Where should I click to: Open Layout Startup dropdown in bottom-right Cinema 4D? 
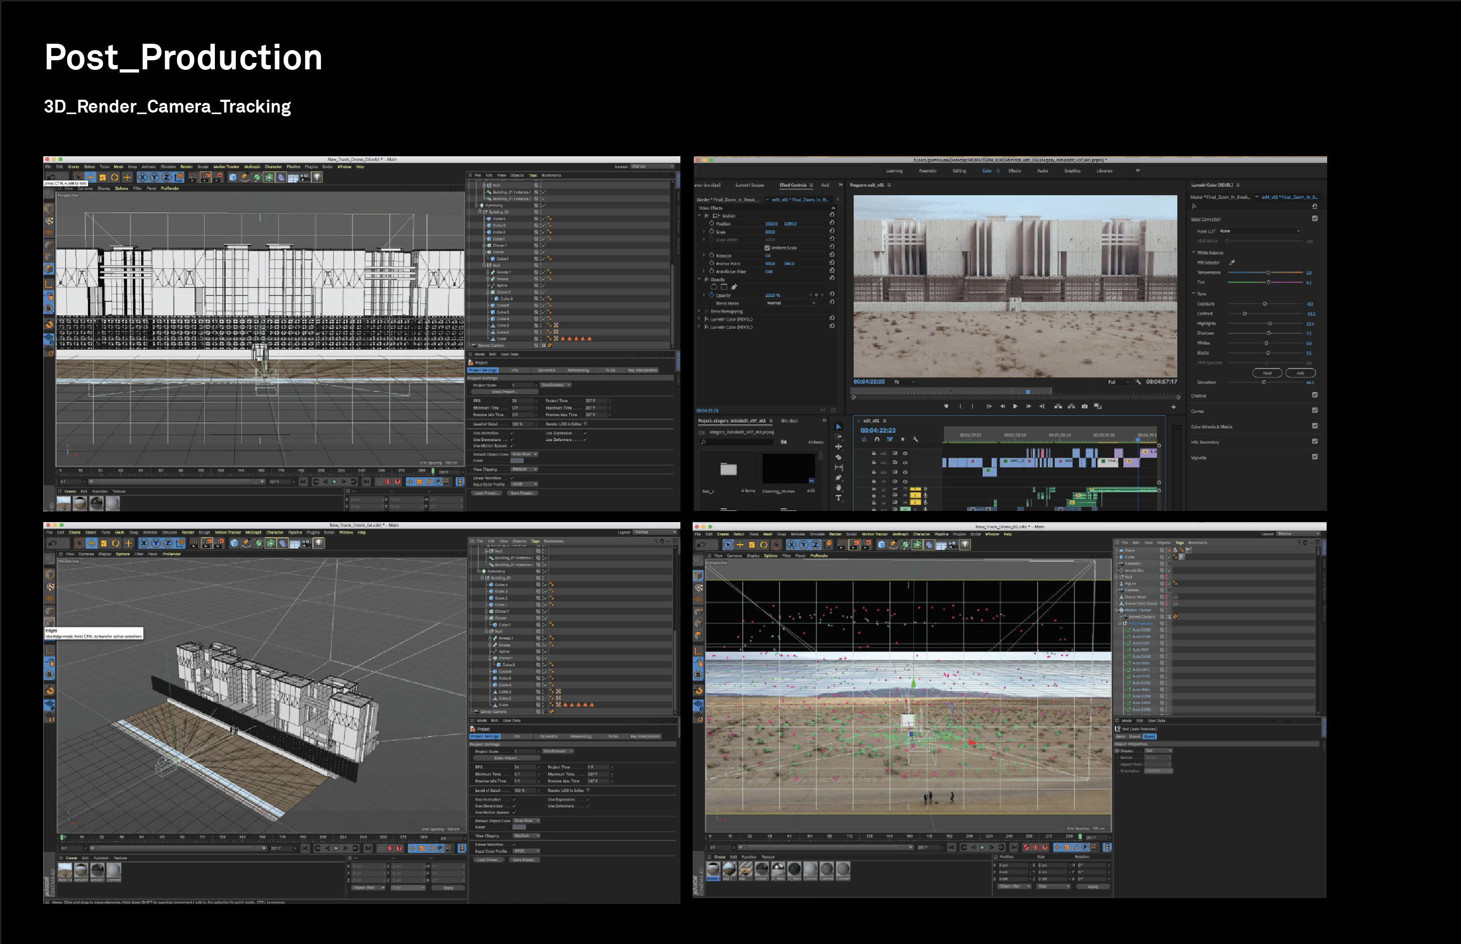coord(1297,534)
